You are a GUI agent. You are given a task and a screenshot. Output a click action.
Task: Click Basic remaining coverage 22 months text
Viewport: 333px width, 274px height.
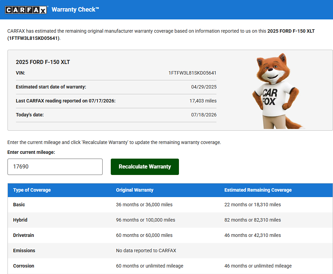click(253, 205)
